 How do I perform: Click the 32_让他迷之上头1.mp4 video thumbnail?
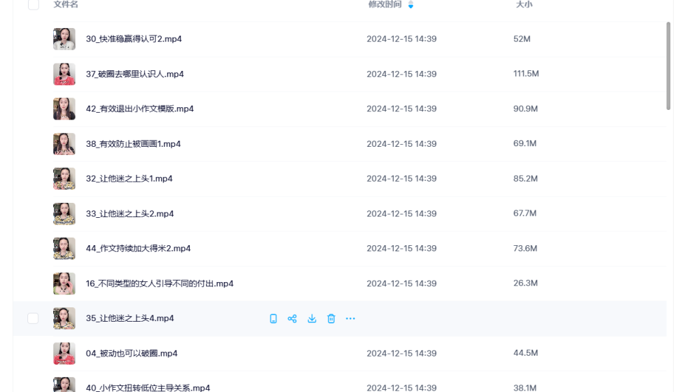(x=64, y=179)
